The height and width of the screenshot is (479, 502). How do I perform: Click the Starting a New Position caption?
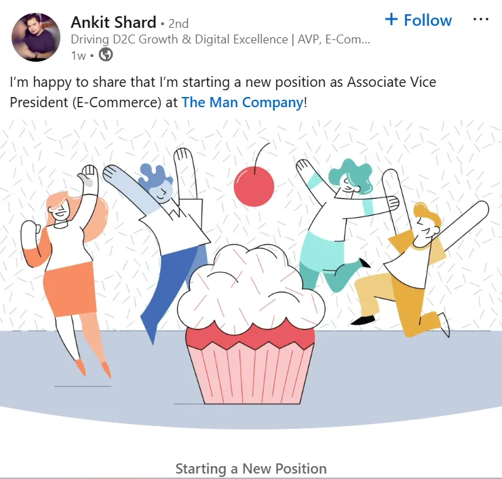pyautogui.click(x=251, y=468)
